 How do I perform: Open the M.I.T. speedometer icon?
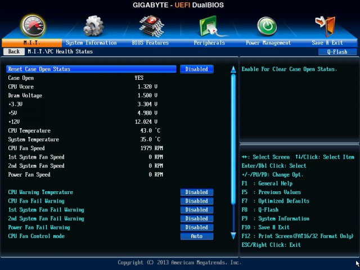click(x=33, y=26)
